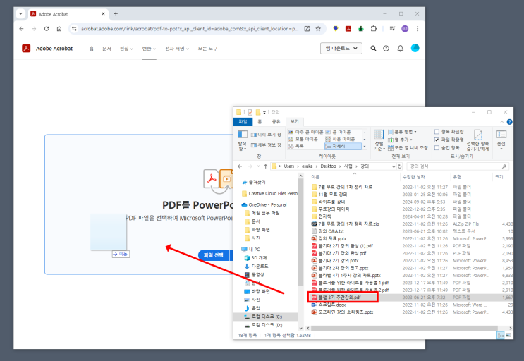
Task: Open the 탐색 창 dropdown in Explorer ribbon
Action: [243, 141]
